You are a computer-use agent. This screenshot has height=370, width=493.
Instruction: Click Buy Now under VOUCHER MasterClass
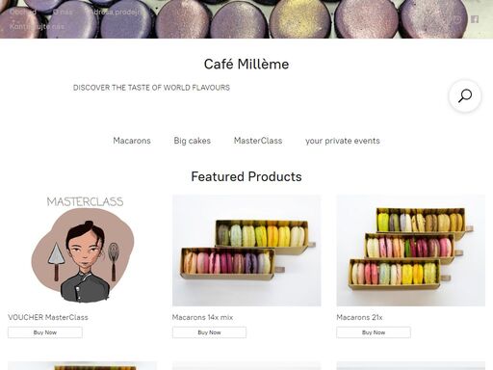point(45,332)
